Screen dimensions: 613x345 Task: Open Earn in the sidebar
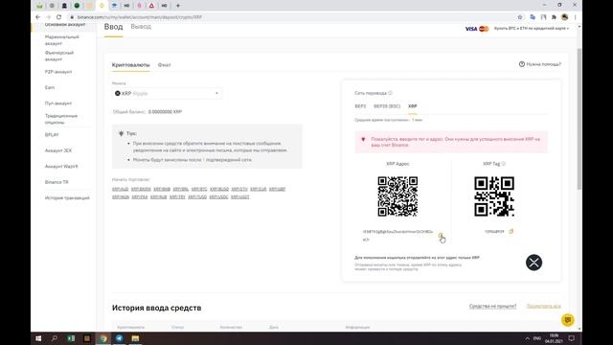tap(50, 87)
